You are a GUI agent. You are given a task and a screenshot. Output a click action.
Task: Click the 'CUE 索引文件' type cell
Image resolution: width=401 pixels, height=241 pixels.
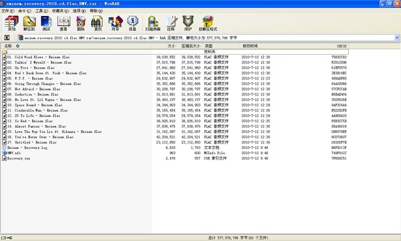pos(215,158)
